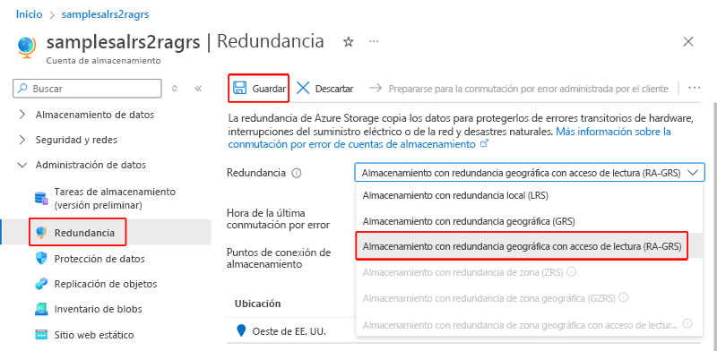
Task: Click the Protección de datos shield icon
Action: [41, 259]
